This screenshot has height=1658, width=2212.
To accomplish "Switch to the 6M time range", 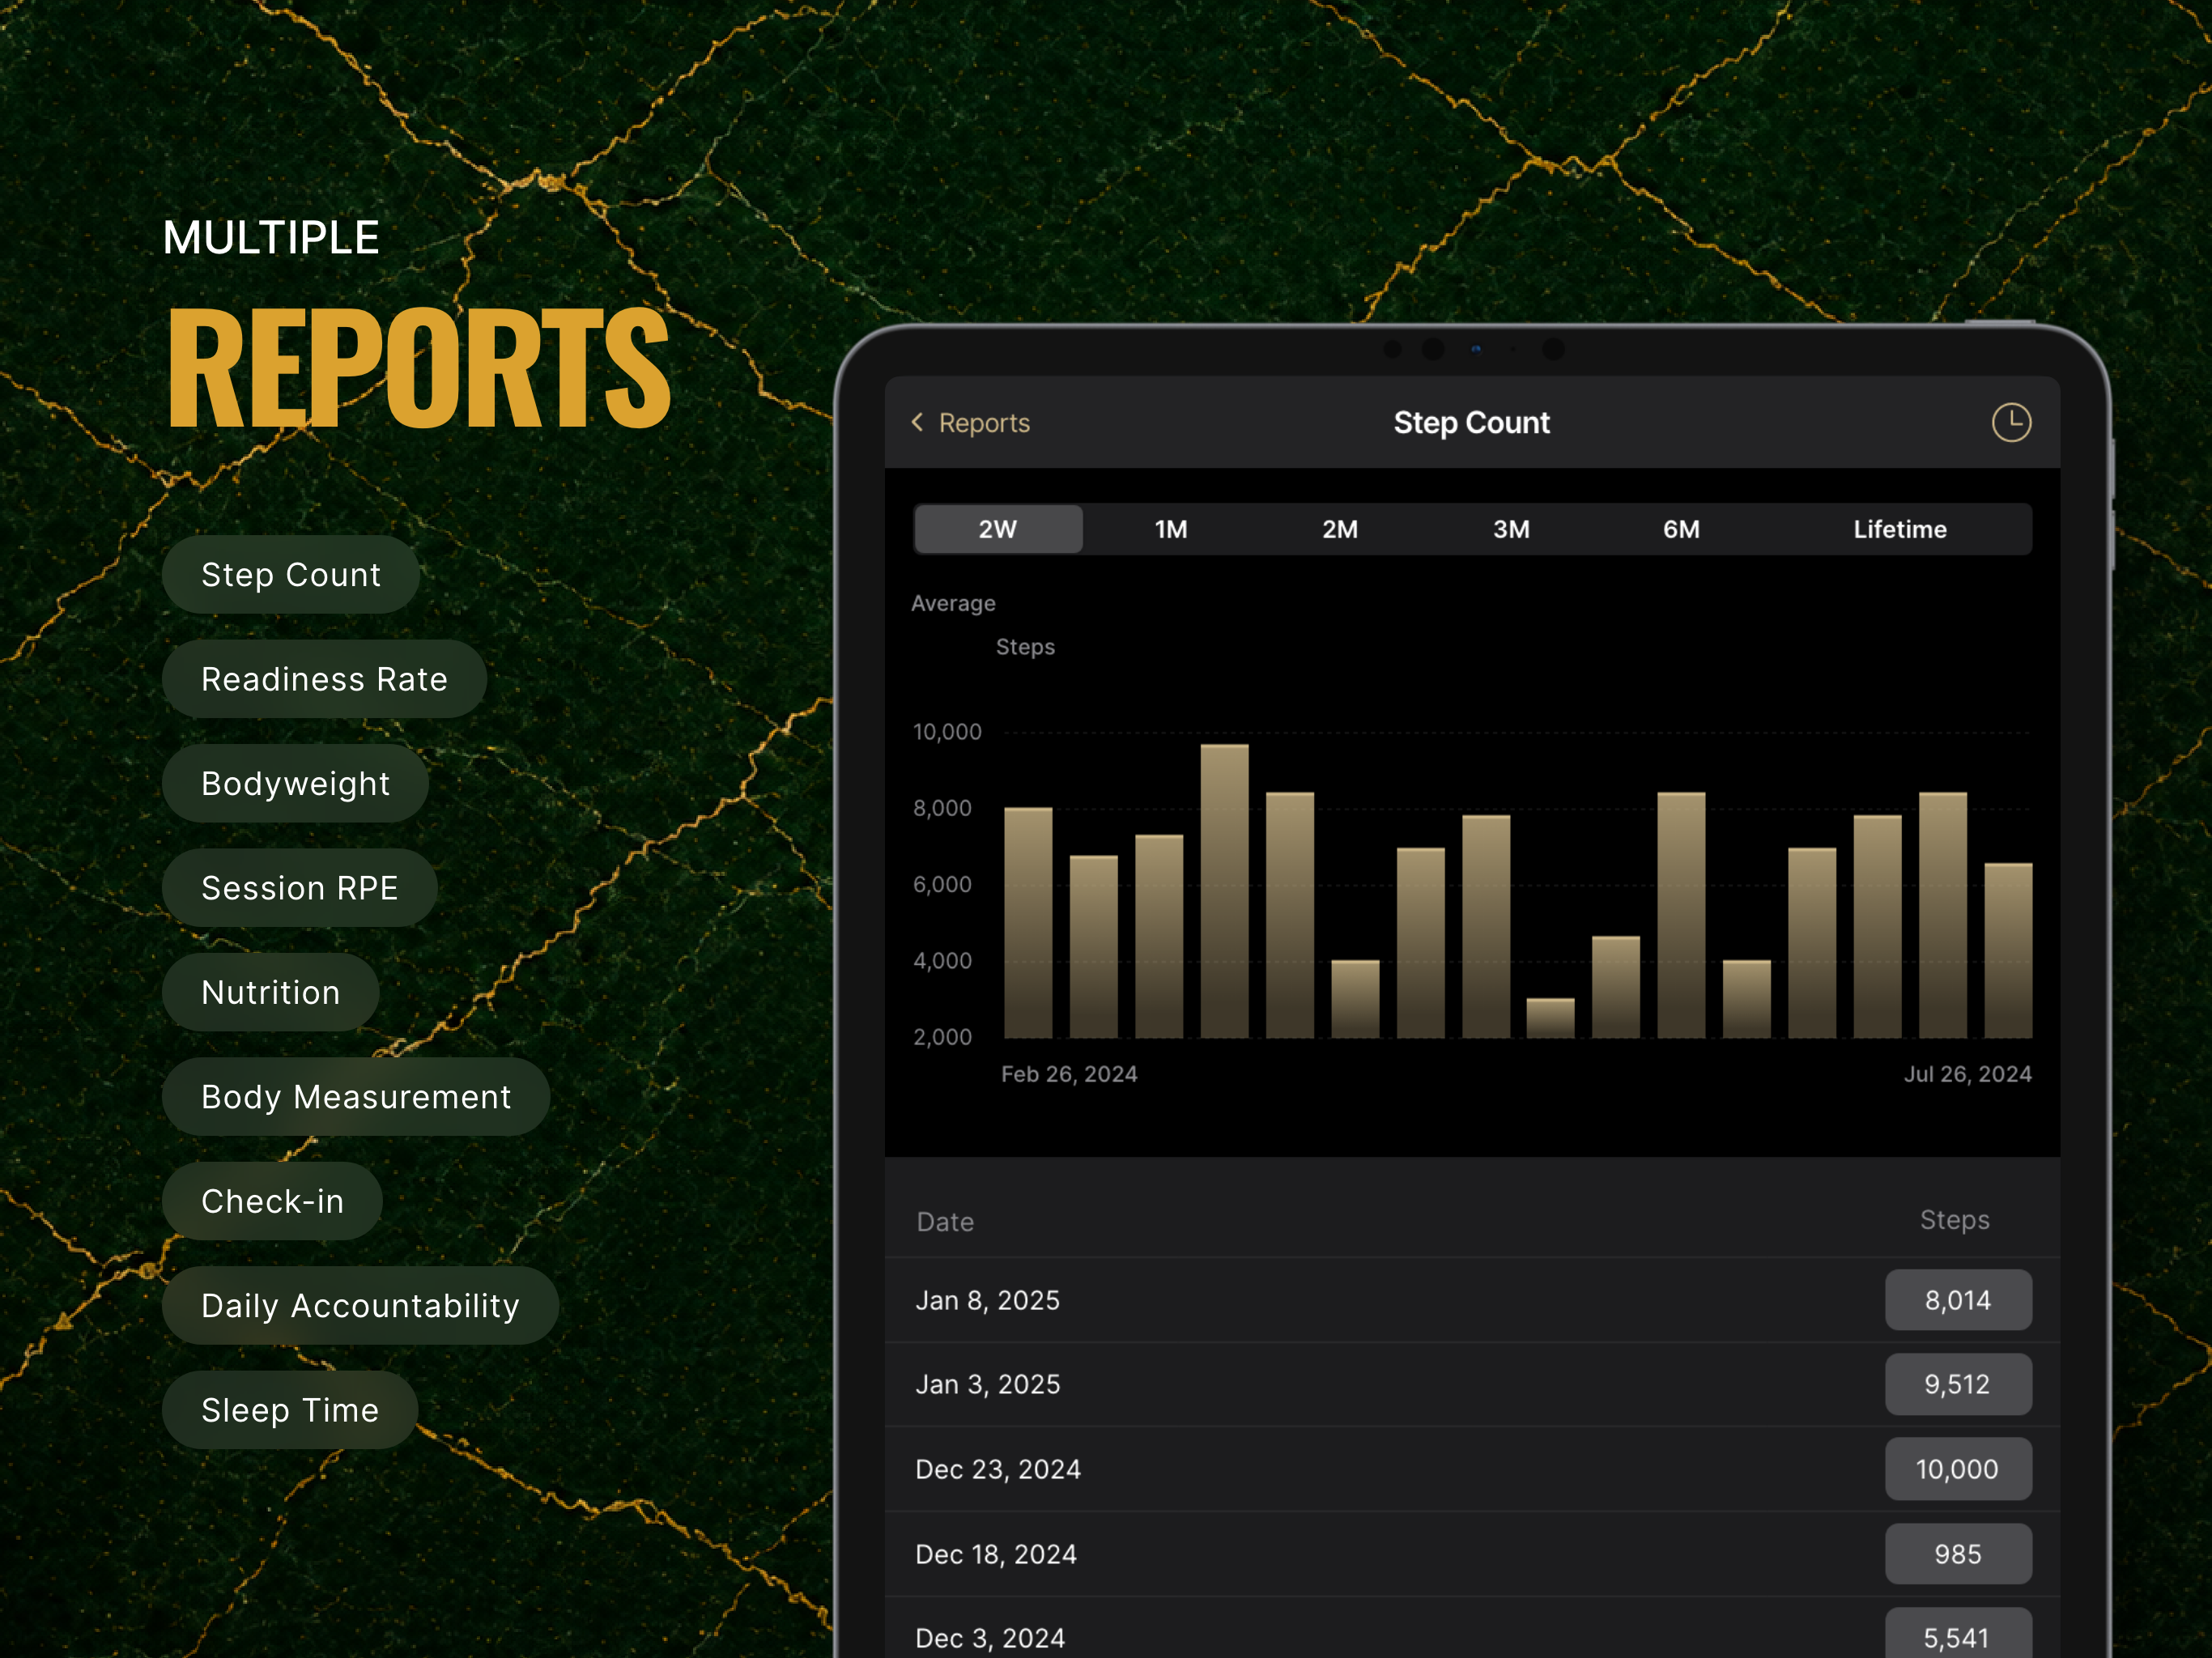I will (x=1681, y=529).
